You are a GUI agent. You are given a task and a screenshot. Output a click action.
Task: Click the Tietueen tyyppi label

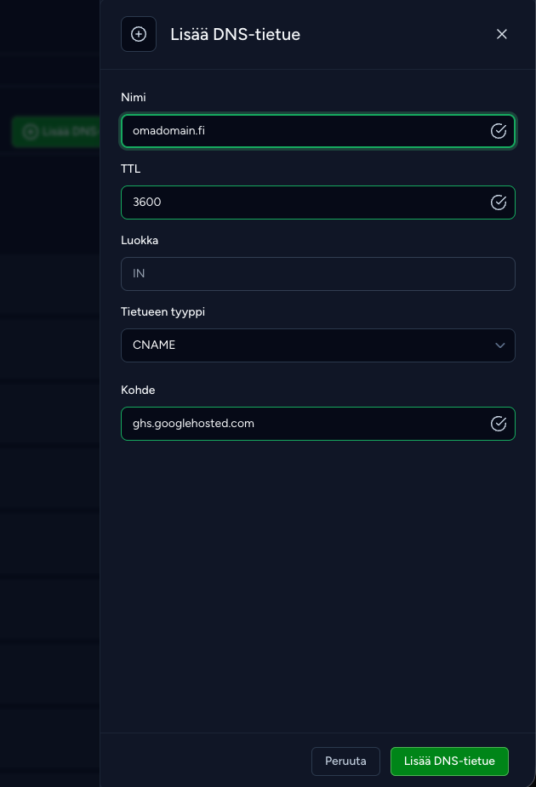click(x=163, y=312)
